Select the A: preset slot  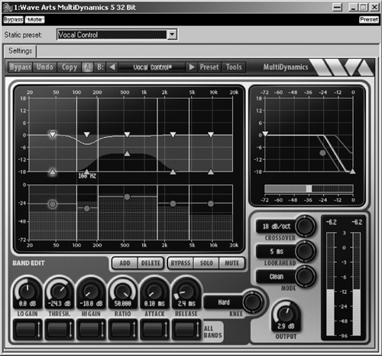click(x=88, y=67)
